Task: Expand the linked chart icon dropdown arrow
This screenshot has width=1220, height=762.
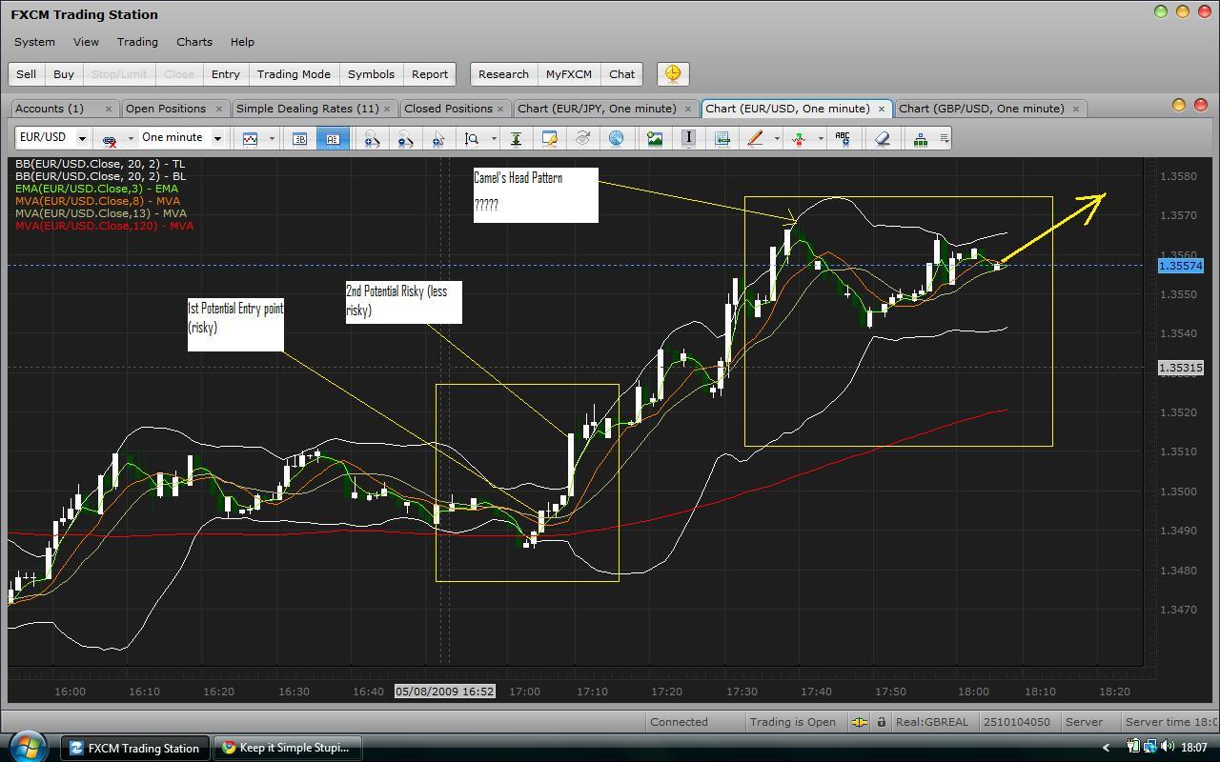Action: click(131, 139)
